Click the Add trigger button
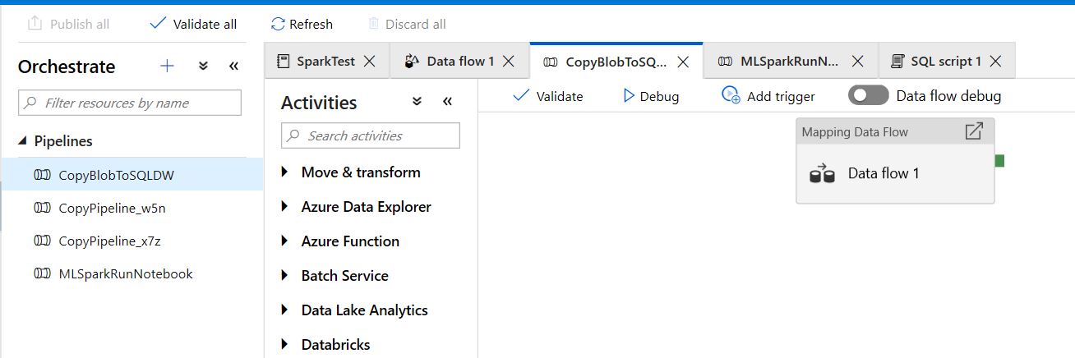Screen dimensions: 1075x358 [768, 96]
